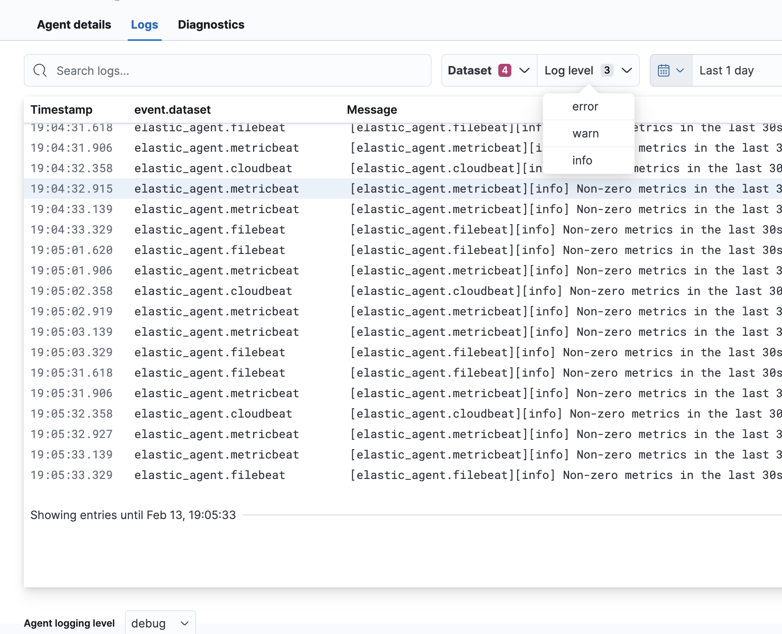782x634 pixels.
Task: Toggle the "warn" log level option
Action: pos(585,133)
